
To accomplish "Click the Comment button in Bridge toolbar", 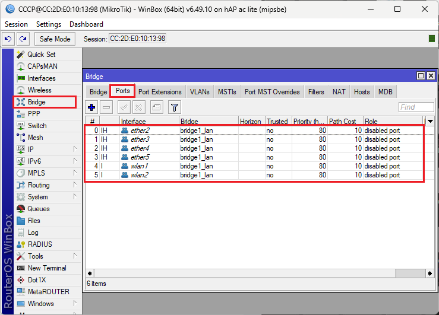I will click(x=157, y=107).
